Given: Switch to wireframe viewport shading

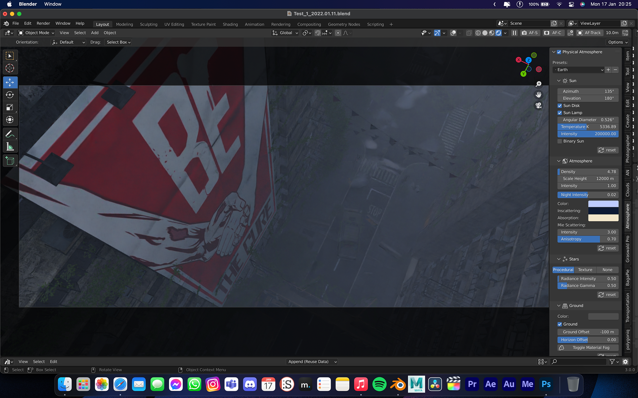Looking at the screenshot, I should click(478, 33).
